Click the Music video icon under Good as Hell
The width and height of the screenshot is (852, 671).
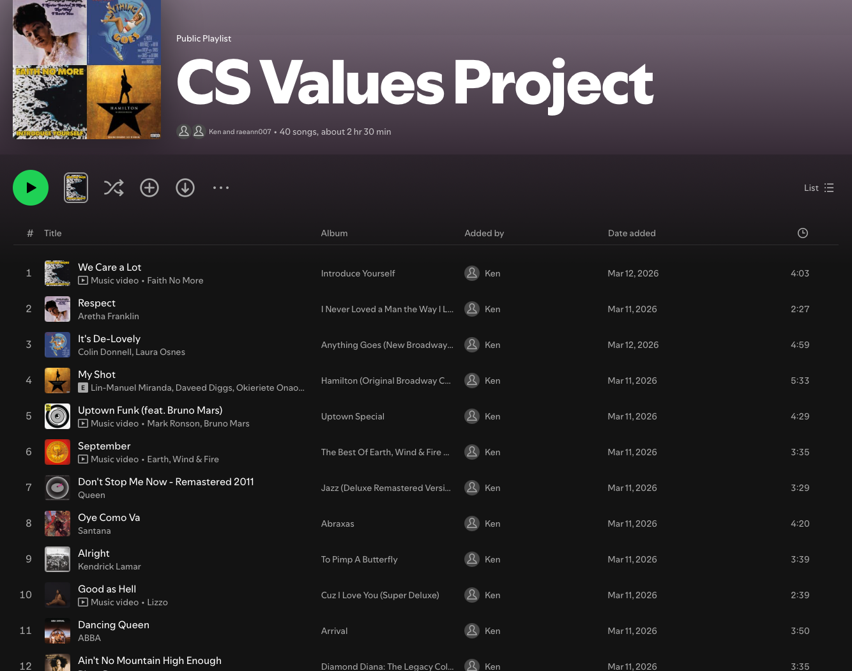pos(83,602)
